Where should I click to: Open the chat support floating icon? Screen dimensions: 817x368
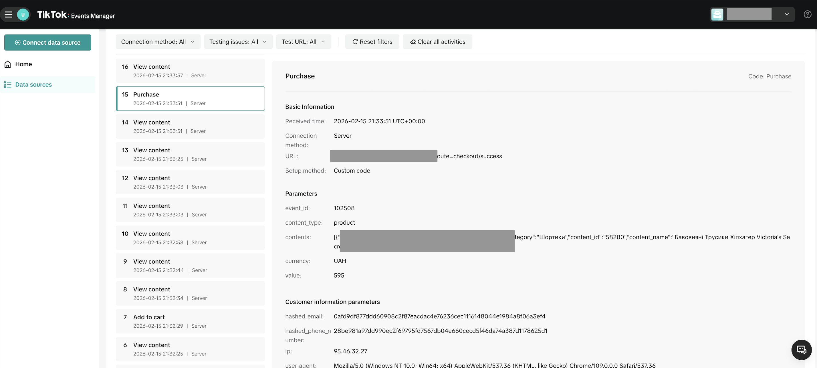point(801,350)
